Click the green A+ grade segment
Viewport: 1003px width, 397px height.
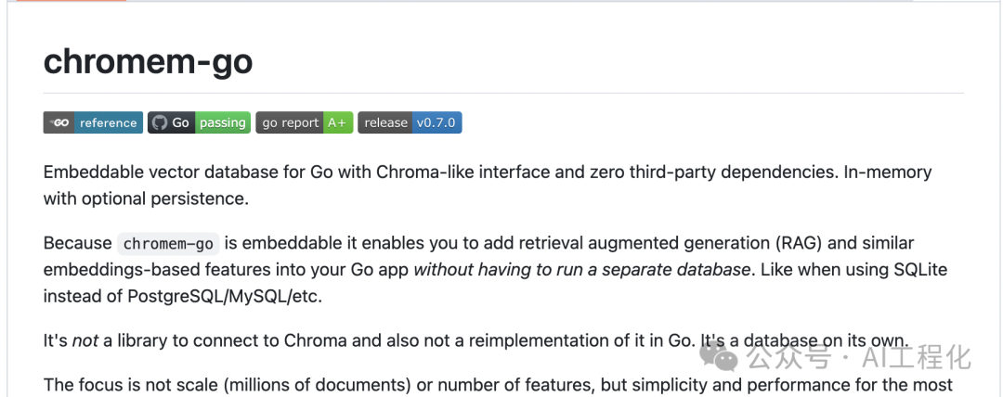[337, 122]
